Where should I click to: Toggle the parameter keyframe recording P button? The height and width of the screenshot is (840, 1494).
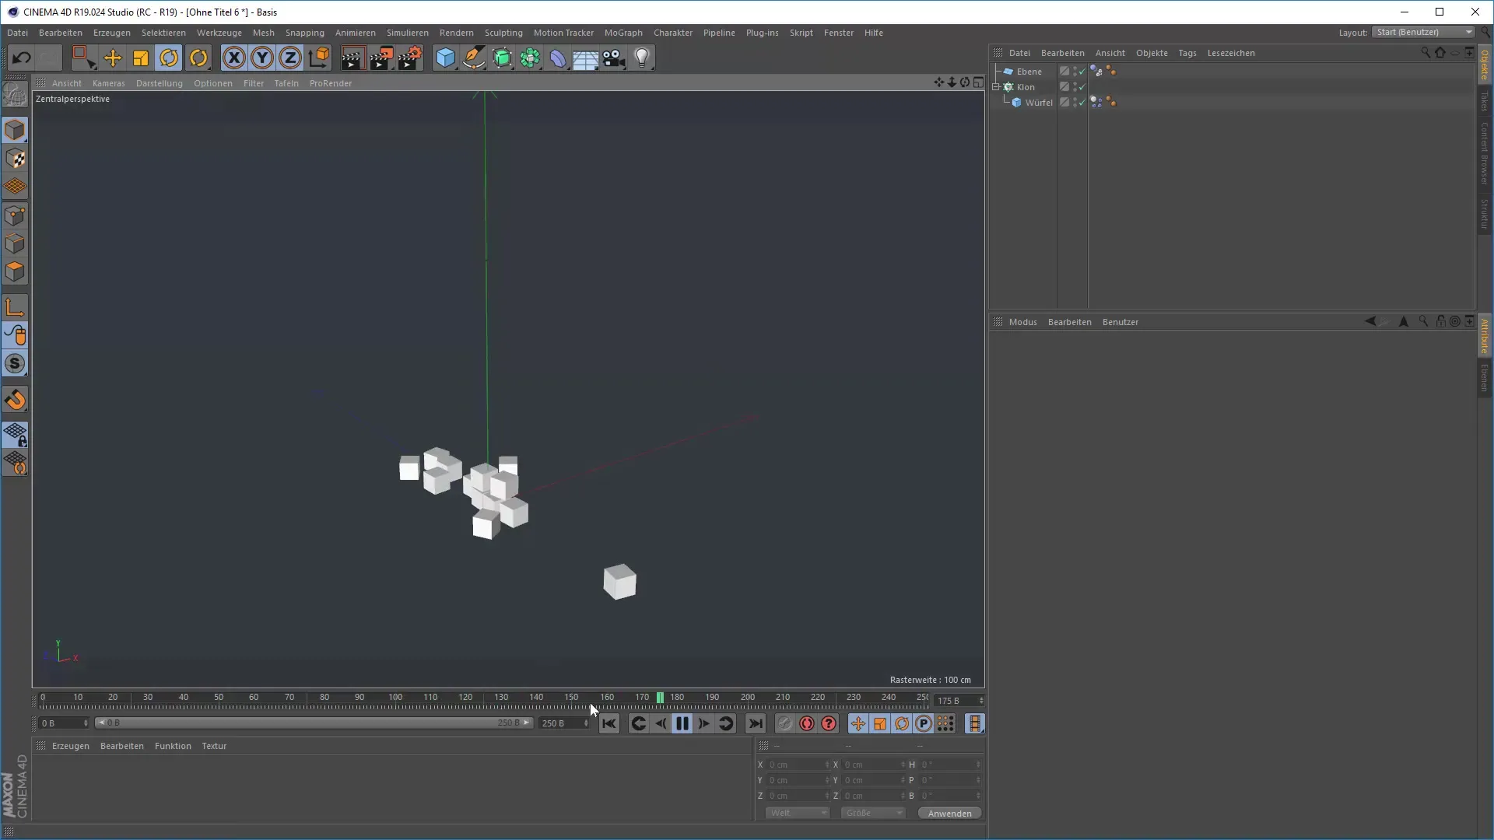924,724
